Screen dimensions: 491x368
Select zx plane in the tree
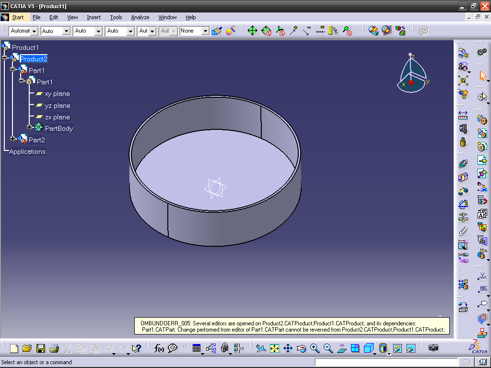(58, 117)
